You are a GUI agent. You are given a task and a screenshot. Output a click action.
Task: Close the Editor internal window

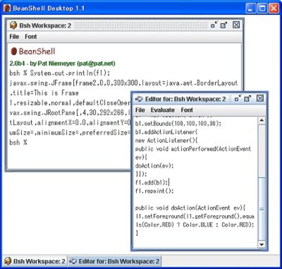(260, 98)
